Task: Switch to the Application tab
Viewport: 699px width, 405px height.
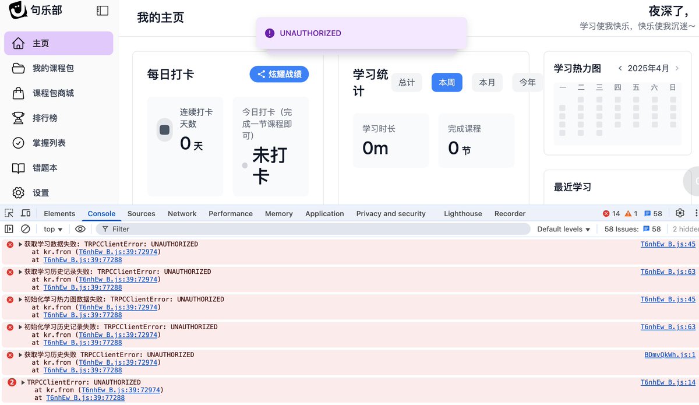Action: tap(324, 214)
